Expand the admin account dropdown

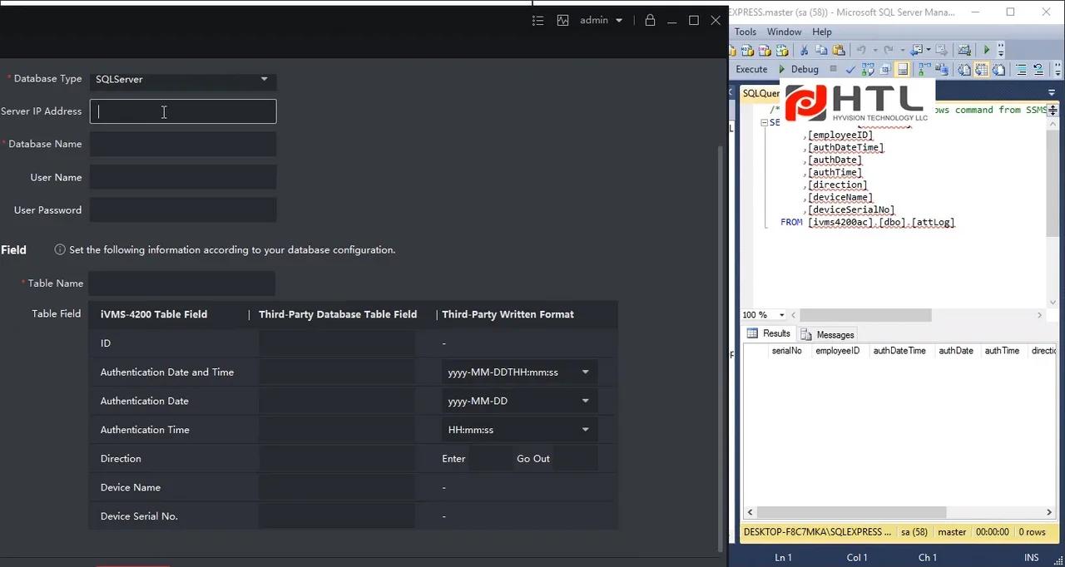click(x=619, y=20)
